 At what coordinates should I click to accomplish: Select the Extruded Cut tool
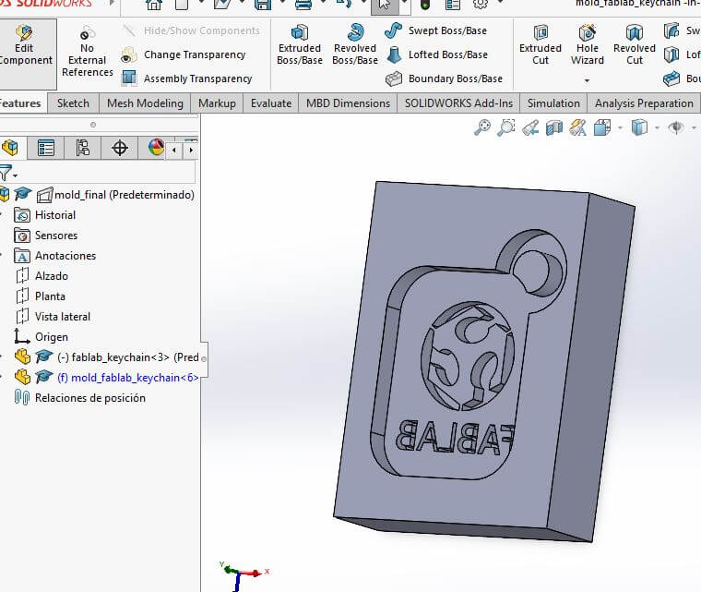541,45
